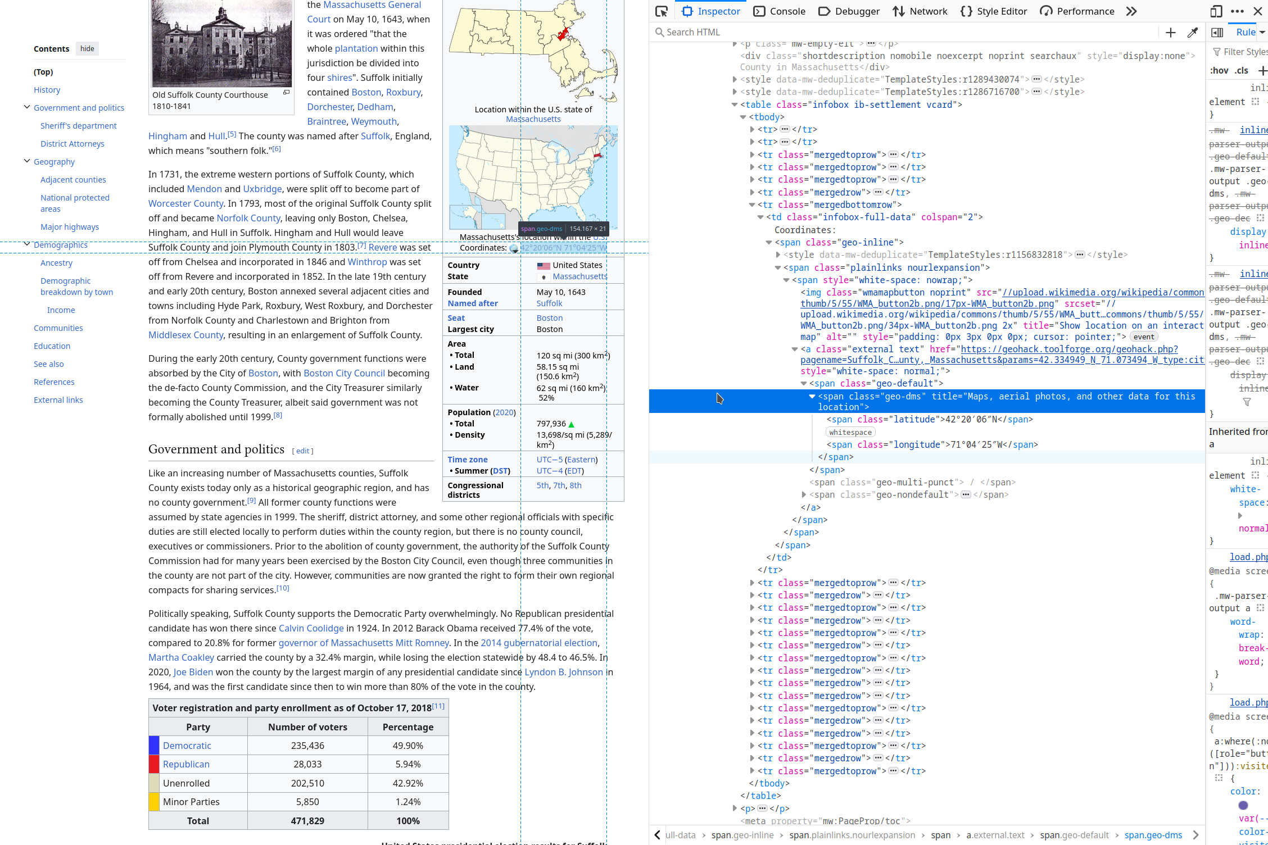The width and height of the screenshot is (1268, 845).
Task: Toggle the .cls class panel
Action: pyautogui.click(x=1242, y=70)
